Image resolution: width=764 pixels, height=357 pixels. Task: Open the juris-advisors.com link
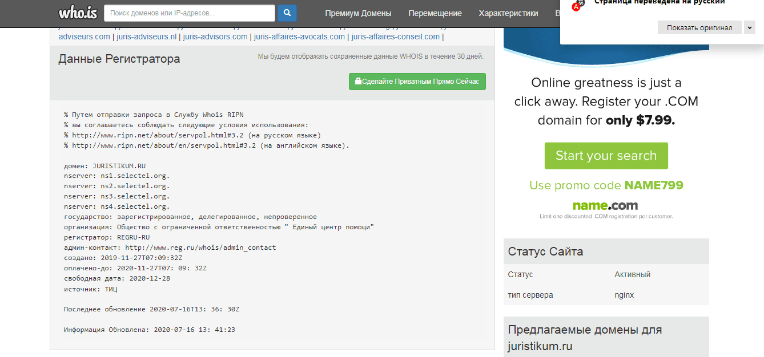[215, 36]
